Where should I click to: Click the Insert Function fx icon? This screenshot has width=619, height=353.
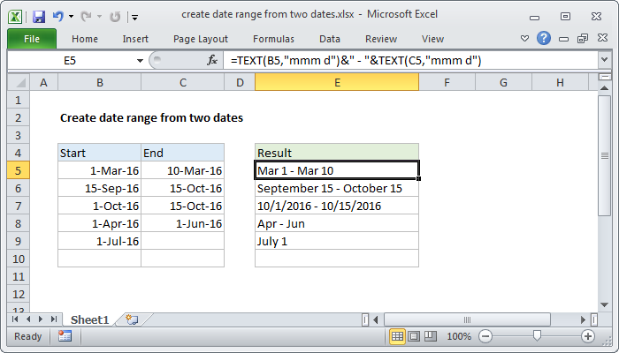(212, 60)
